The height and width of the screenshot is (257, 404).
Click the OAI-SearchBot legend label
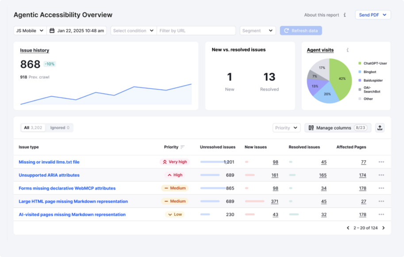click(372, 90)
